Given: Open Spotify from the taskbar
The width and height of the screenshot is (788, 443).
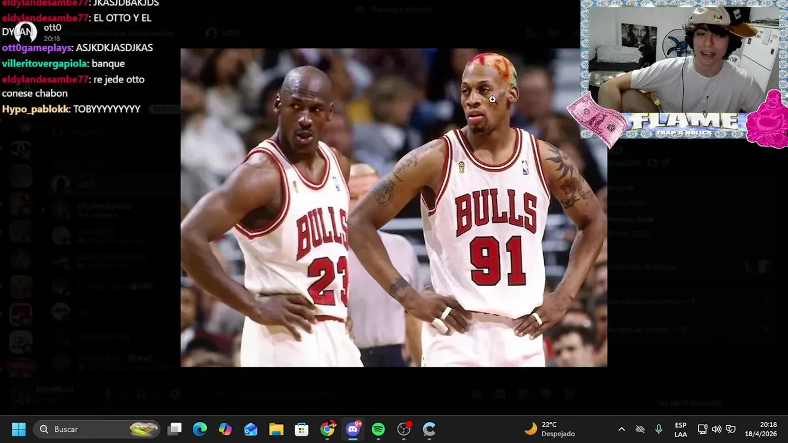Looking at the screenshot, I should (378, 429).
